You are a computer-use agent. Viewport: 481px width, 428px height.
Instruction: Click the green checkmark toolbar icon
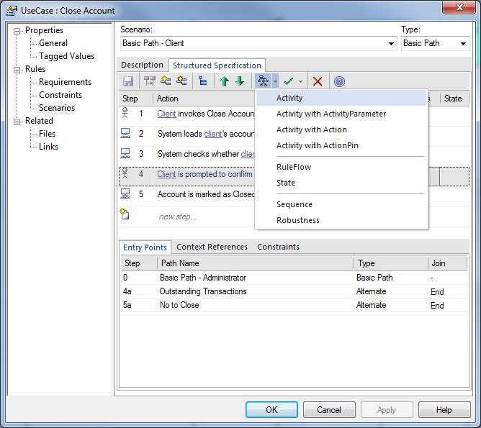click(x=289, y=81)
